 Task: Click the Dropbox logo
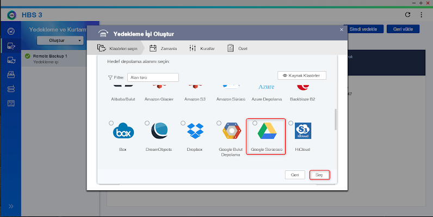coord(195,131)
